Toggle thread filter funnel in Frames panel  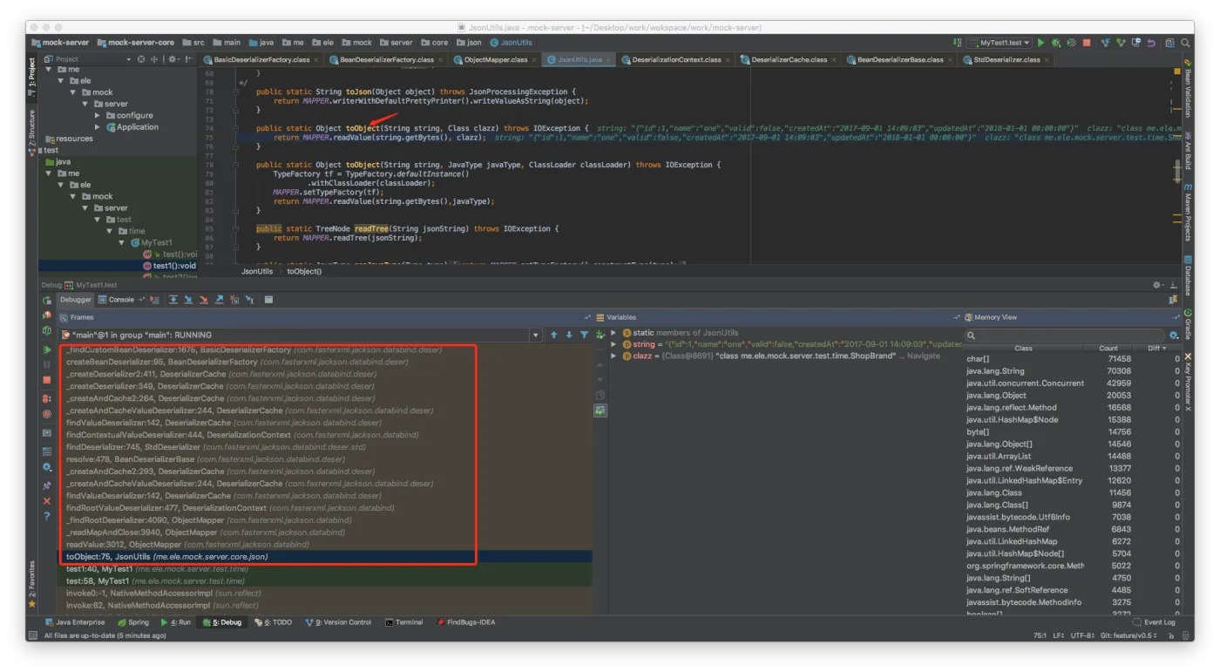[585, 335]
